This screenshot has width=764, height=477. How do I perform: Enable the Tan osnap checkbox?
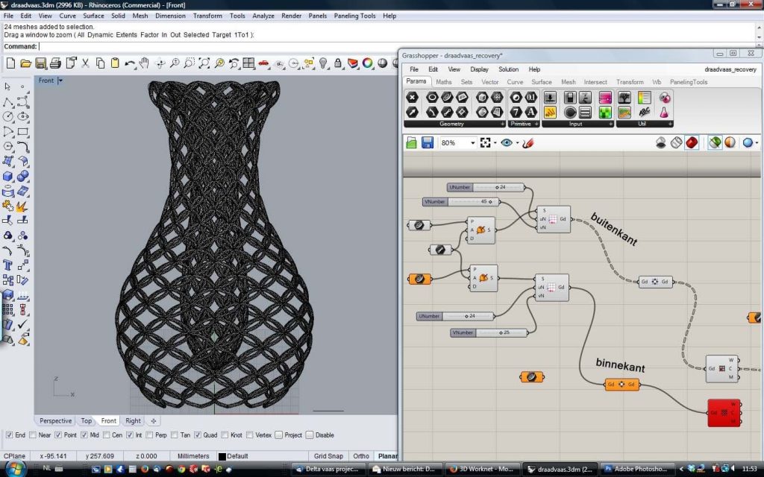click(x=175, y=435)
